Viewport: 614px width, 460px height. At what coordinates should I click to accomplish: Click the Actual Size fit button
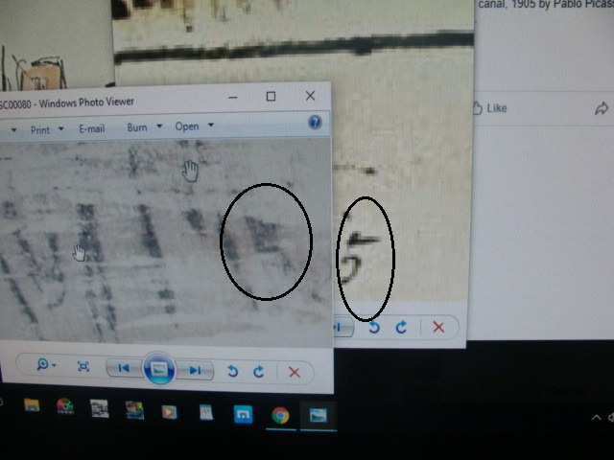point(83,368)
